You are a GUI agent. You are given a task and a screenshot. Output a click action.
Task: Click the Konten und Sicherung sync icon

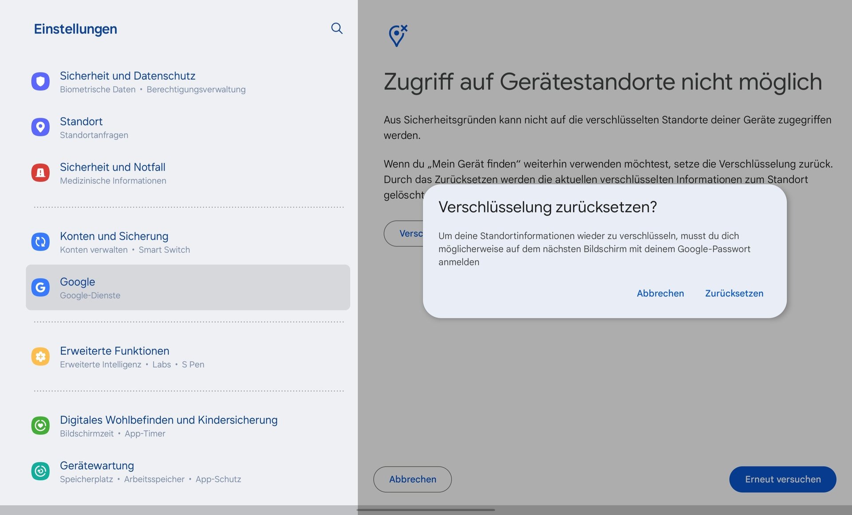click(x=40, y=242)
